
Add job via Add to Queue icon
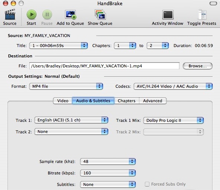tap(71, 14)
